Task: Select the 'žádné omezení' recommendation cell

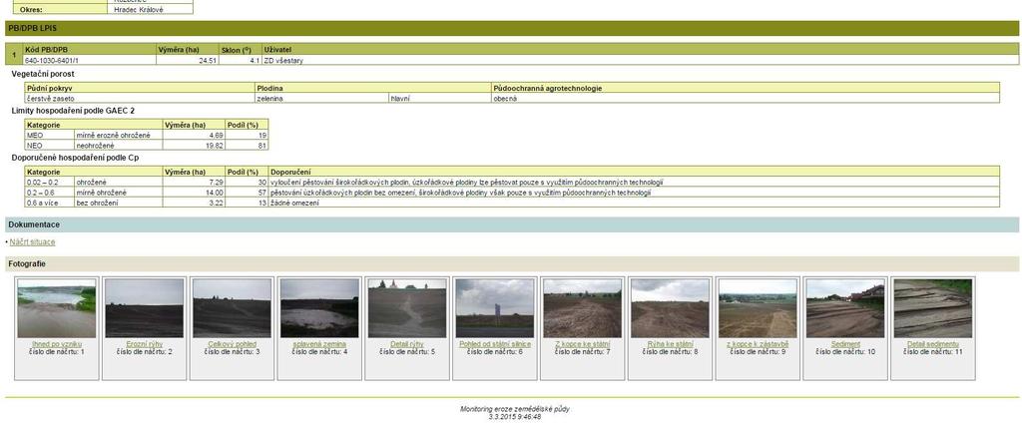Action: (634, 203)
